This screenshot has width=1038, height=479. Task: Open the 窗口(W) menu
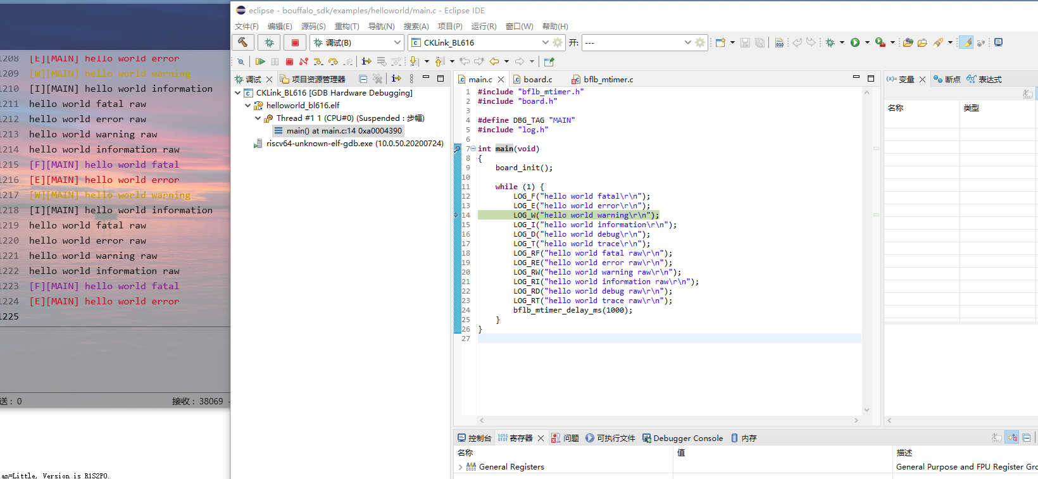(519, 27)
